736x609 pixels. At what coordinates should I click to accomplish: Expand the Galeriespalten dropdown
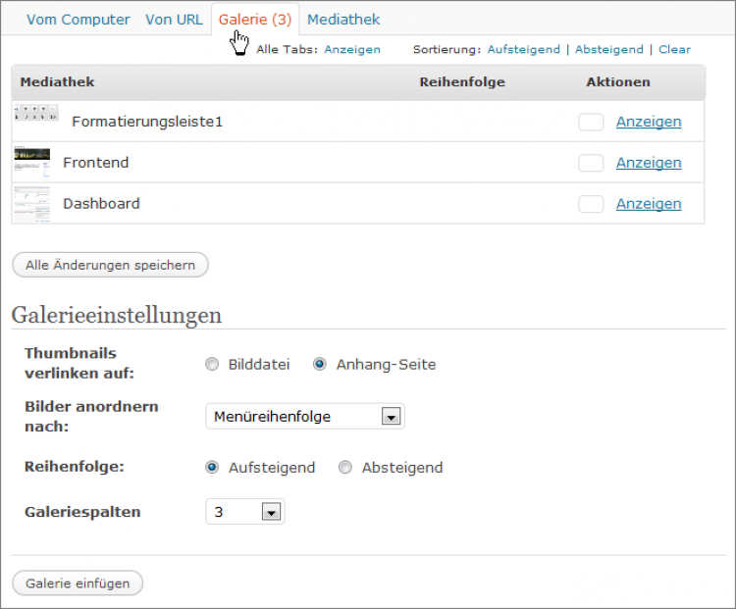coord(244,512)
